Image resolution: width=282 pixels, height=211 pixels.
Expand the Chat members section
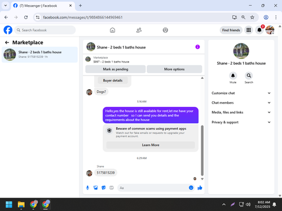tap(241, 102)
